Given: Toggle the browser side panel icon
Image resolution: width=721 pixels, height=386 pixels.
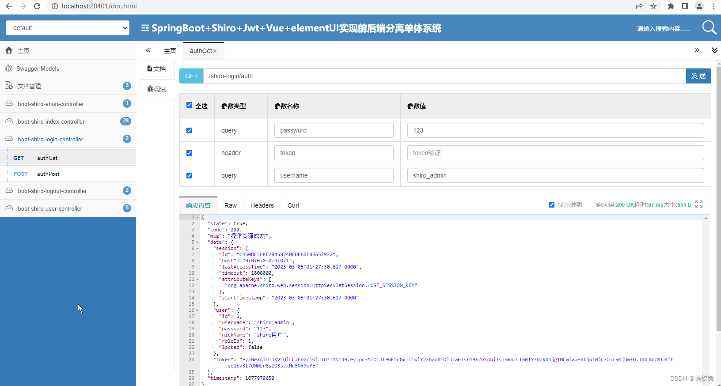Looking at the screenshot, I should [685, 6].
